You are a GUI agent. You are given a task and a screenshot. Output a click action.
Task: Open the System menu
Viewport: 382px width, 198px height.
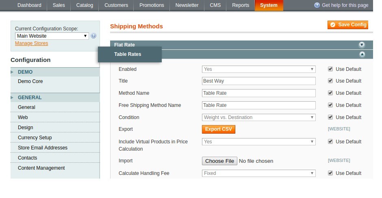point(269,5)
